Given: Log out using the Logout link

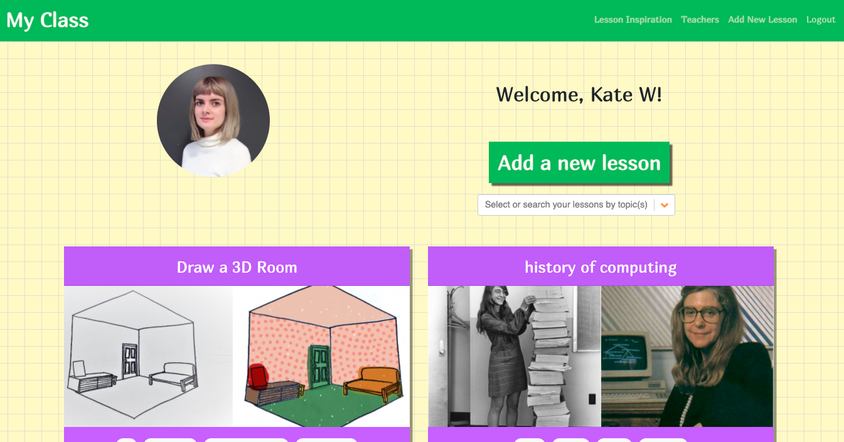Looking at the screenshot, I should click(x=821, y=19).
